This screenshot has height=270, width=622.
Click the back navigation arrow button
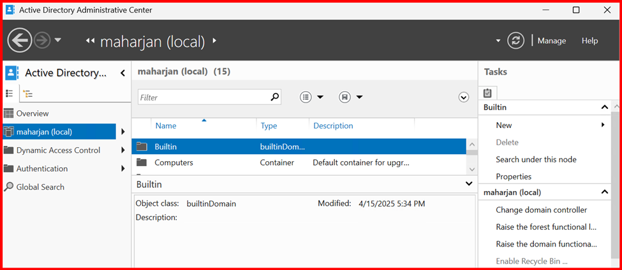20,41
